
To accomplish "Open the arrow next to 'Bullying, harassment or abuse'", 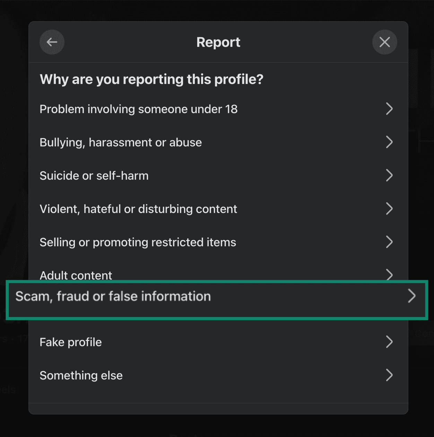I will tap(389, 142).
